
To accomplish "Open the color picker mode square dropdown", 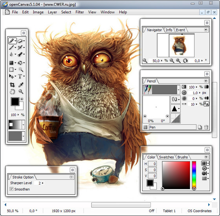I will (x=205, y=163).
